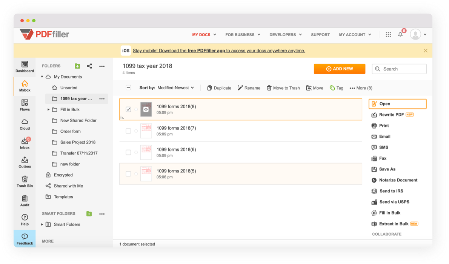449x264 pixels.
Task: Expand the Fill in Bulk folder
Action: click(48, 110)
